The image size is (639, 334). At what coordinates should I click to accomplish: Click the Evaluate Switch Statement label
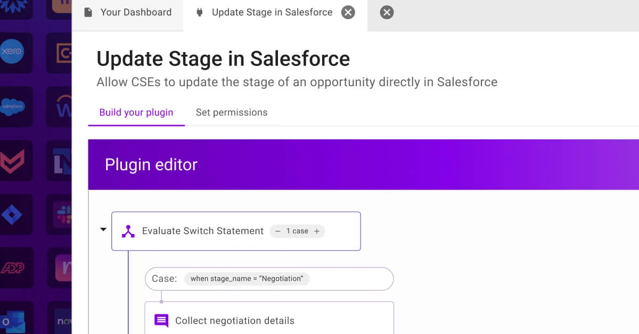click(203, 231)
